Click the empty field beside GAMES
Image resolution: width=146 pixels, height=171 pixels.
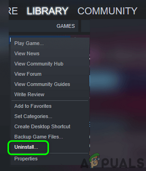[86, 26]
